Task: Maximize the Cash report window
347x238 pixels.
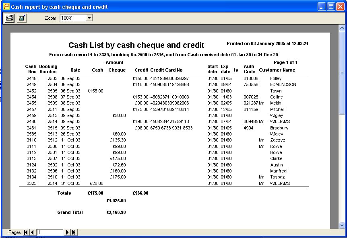Action: point(331,7)
